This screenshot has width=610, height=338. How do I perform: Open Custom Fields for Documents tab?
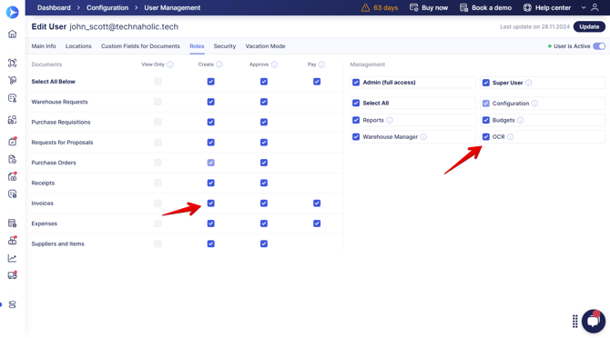(140, 46)
